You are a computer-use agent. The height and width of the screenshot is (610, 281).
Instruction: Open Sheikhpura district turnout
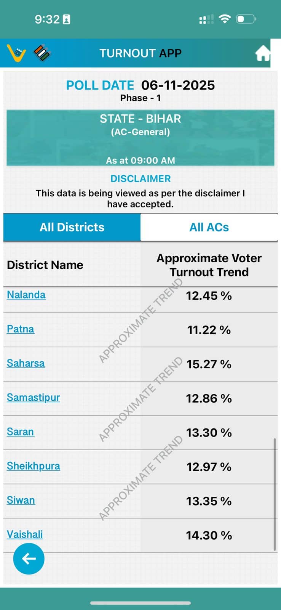(34, 466)
